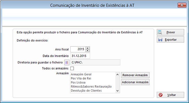Enable the Todos os armazéns checkbox
Viewport: 189px width, 103px height.
coord(72,68)
